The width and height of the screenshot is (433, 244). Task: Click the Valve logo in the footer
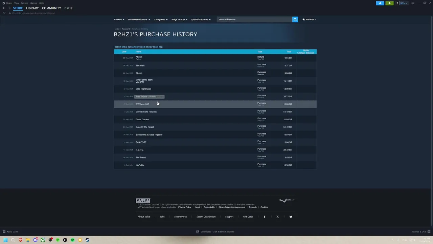point(143,200)
